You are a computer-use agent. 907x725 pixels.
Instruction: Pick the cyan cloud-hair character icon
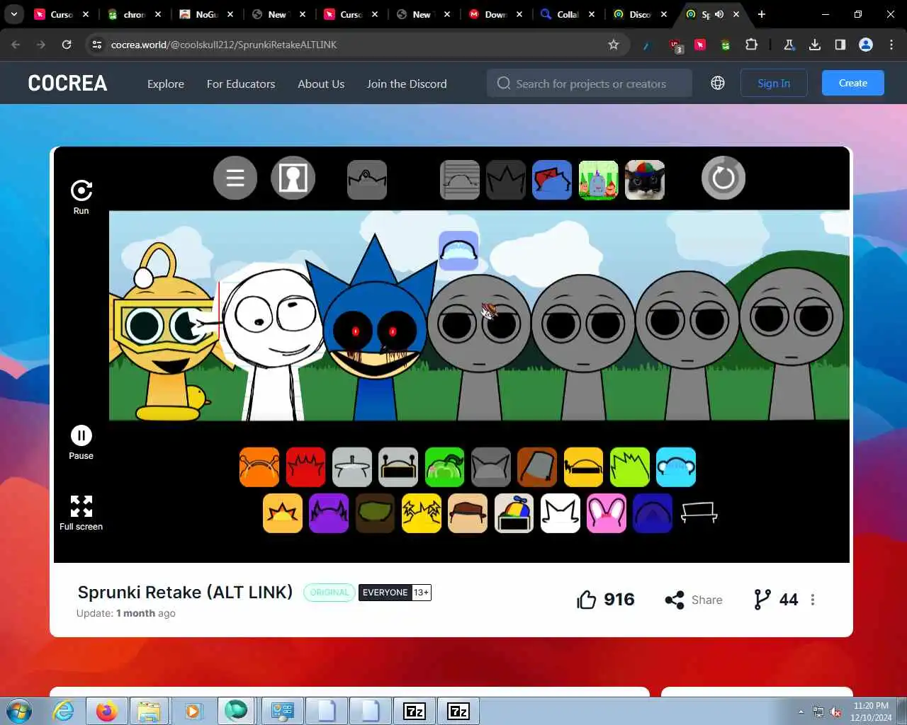[x=676, y=467]
